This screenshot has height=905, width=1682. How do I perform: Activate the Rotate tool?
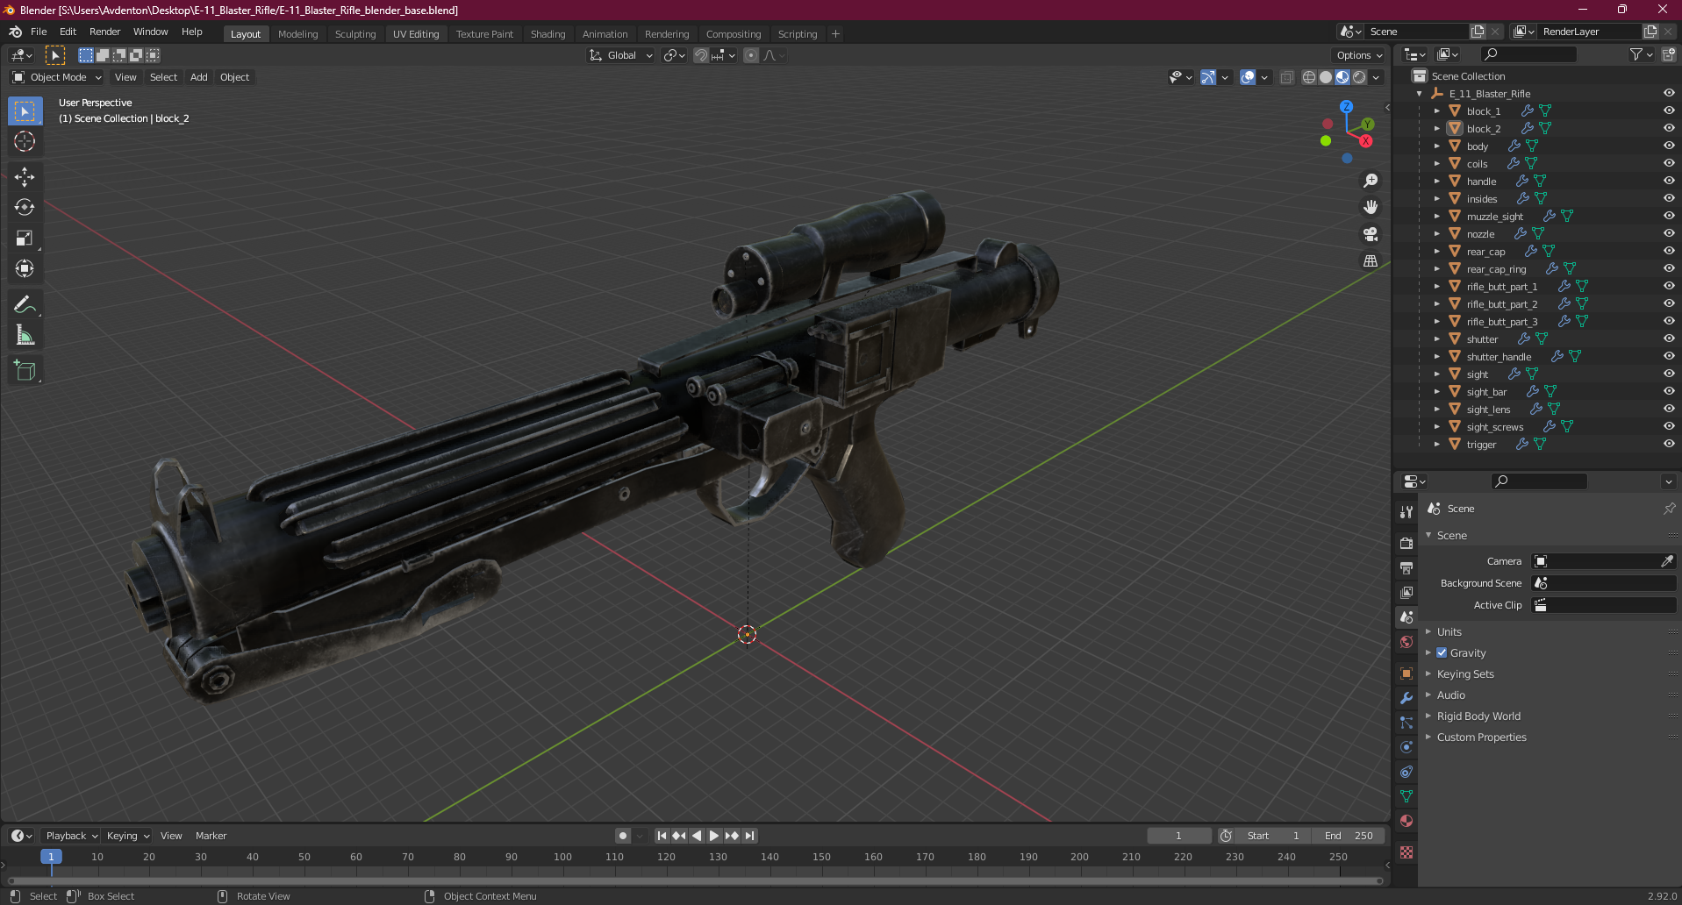[25, 208]
